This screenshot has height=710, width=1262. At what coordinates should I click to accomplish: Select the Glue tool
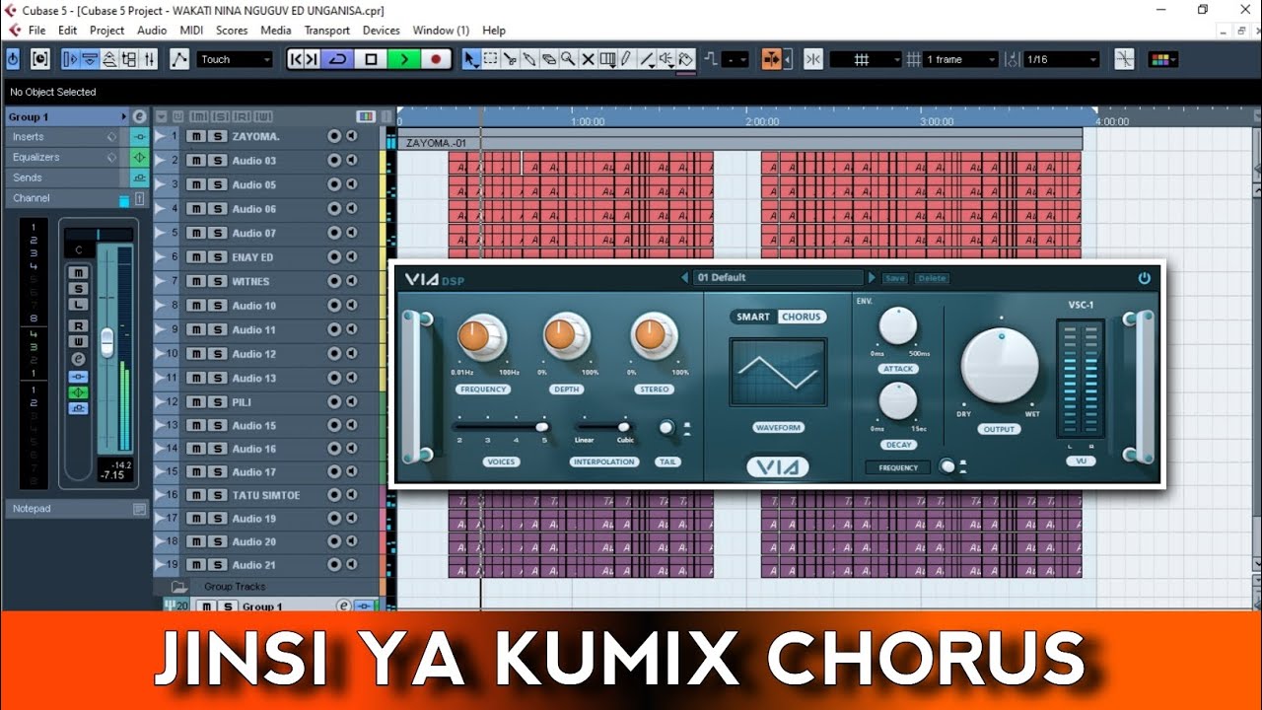click(529, 59)
